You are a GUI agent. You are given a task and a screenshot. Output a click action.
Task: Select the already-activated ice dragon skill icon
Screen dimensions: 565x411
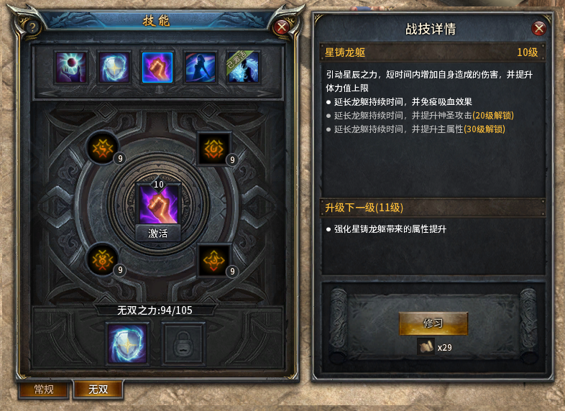[244, 68]
